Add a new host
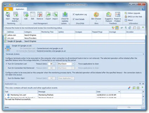The height and width of the screenshot is (113, 149). click(26, 16)
